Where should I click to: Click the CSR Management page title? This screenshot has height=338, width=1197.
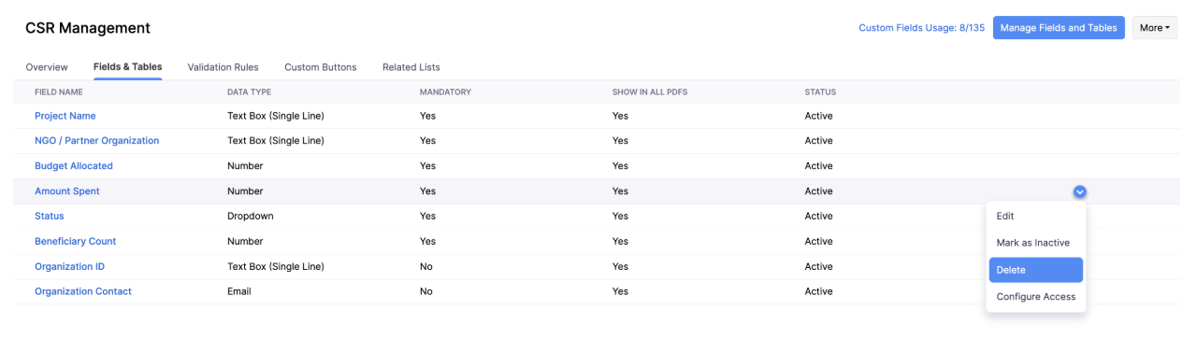pos(88,29)
